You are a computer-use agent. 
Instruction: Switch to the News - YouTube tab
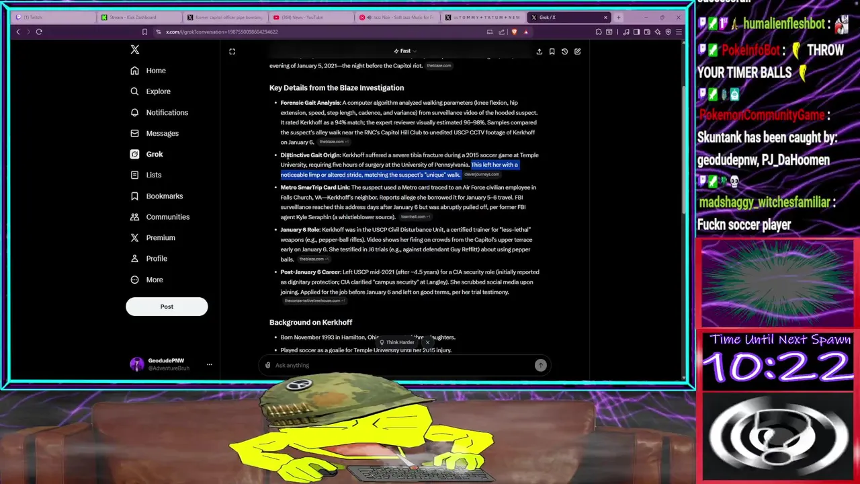[310, 17]
